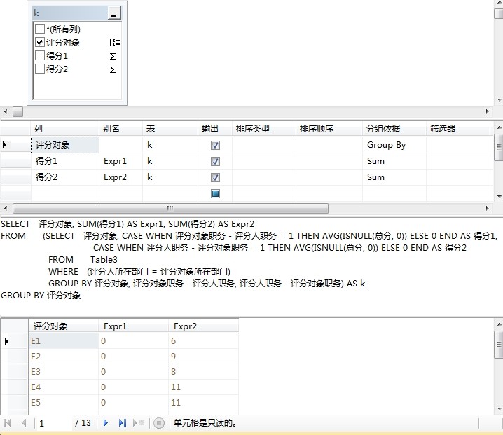Uncheck 评分对象 in the k table
Viewport: 503px width, 435px height.
coord(40,43)
